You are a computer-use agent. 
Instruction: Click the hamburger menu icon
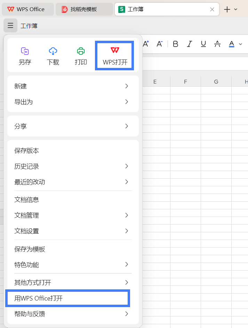[x=10, y=25]
